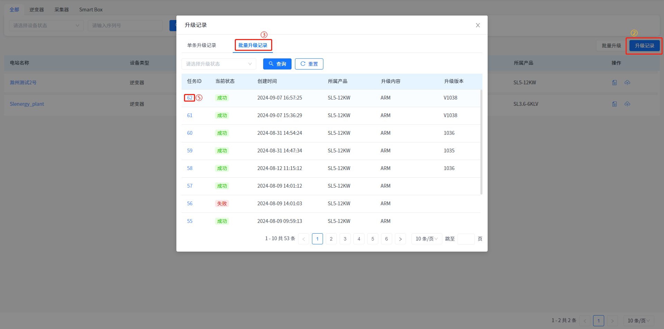This screenshot has height=329, width=664.
Task: Open task ID 62 link
Action: point(190,98)
